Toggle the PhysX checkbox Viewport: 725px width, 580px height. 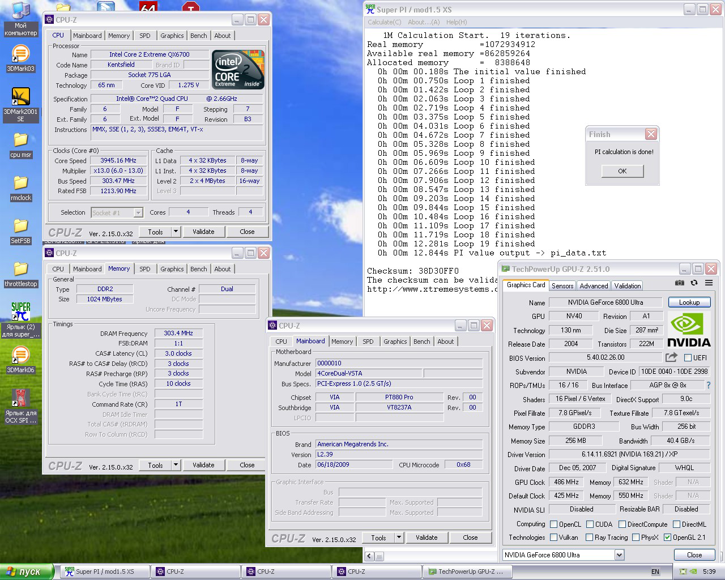636,537
